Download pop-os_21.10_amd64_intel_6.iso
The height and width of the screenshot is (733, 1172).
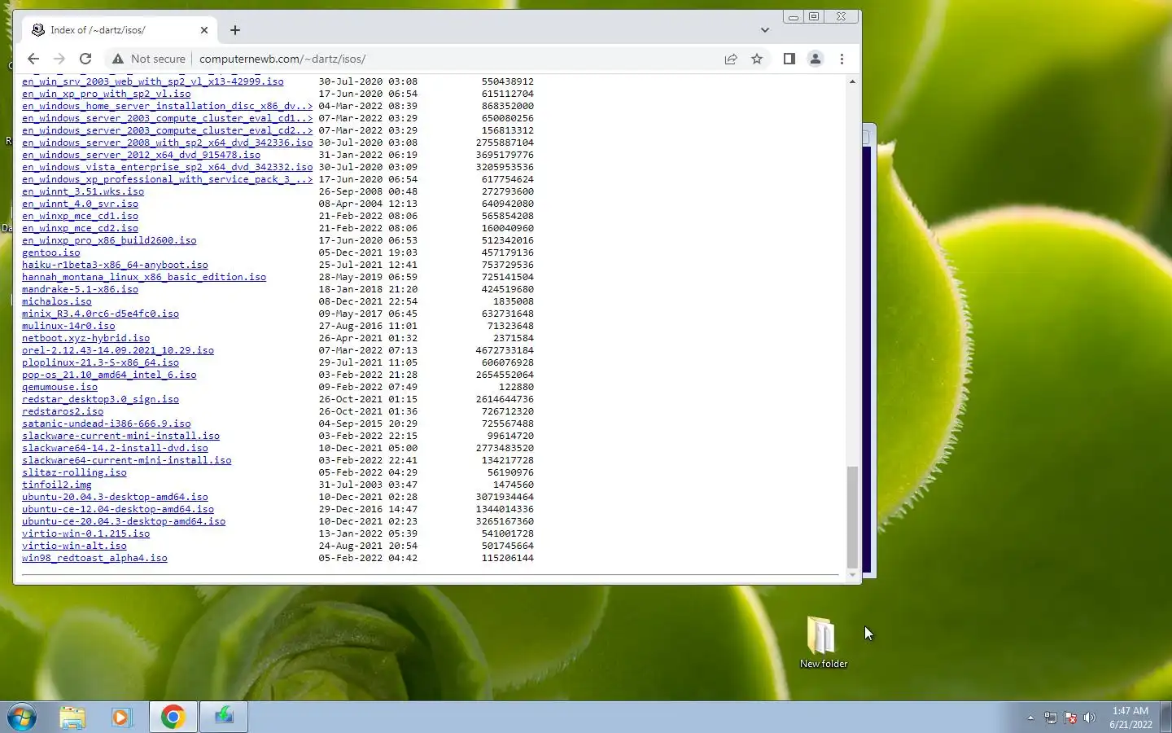[109, 375]
